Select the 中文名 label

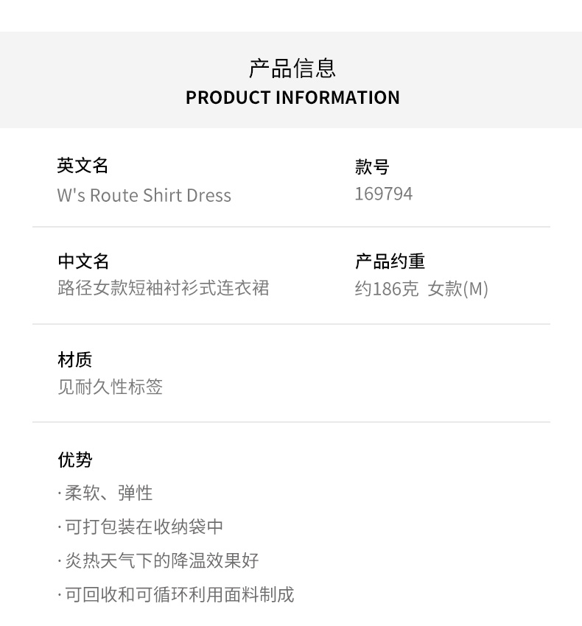pyautogui.click(x=83, y=261)
